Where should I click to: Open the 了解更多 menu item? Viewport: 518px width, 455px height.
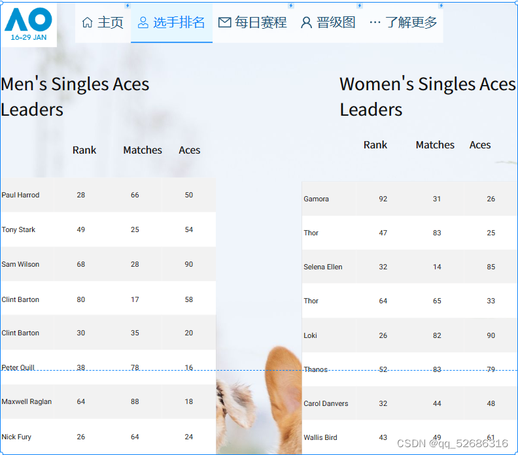403,23
